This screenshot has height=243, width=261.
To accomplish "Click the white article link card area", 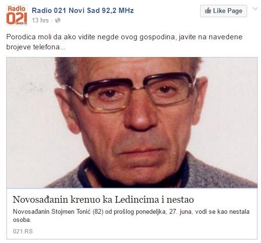I will point(132,214).
